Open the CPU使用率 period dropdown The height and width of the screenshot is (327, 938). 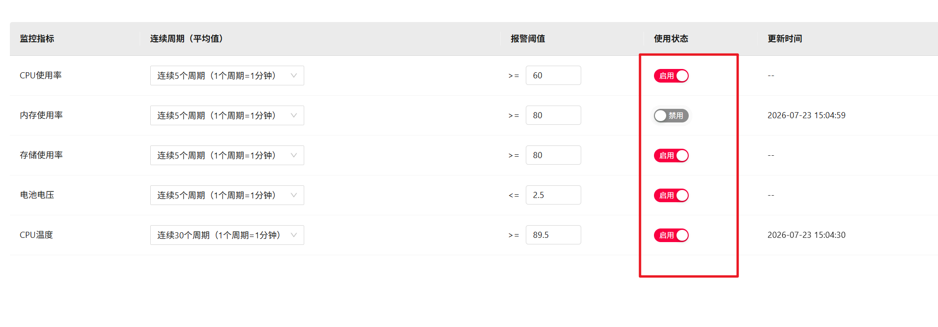227,76
